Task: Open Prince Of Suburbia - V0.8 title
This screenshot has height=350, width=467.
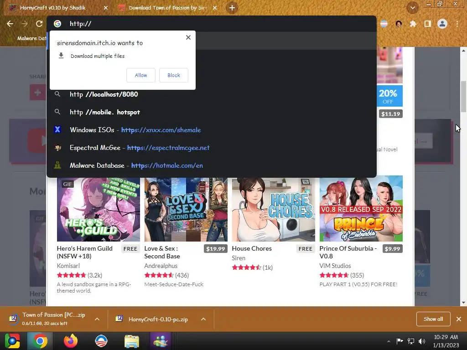Action: point(348,252)
